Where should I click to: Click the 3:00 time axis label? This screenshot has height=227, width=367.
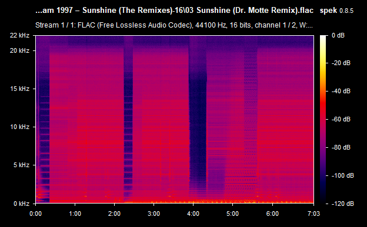point(154,214)
